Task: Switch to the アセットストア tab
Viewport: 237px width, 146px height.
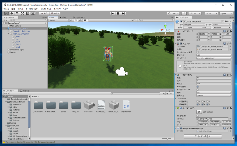Action: coord(79,18)
